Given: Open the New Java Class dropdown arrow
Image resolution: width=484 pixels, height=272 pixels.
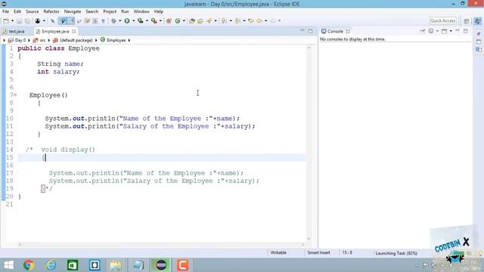Looking at the screenshot, I should [184, 20].
